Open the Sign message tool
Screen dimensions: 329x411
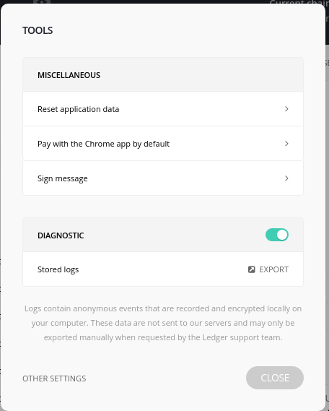(x=163, y=178)
